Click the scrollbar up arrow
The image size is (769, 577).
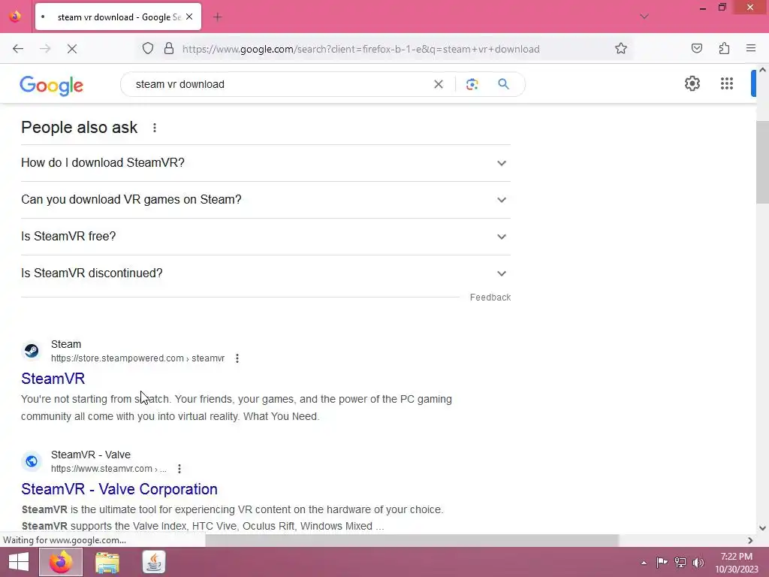coord(762,70)
